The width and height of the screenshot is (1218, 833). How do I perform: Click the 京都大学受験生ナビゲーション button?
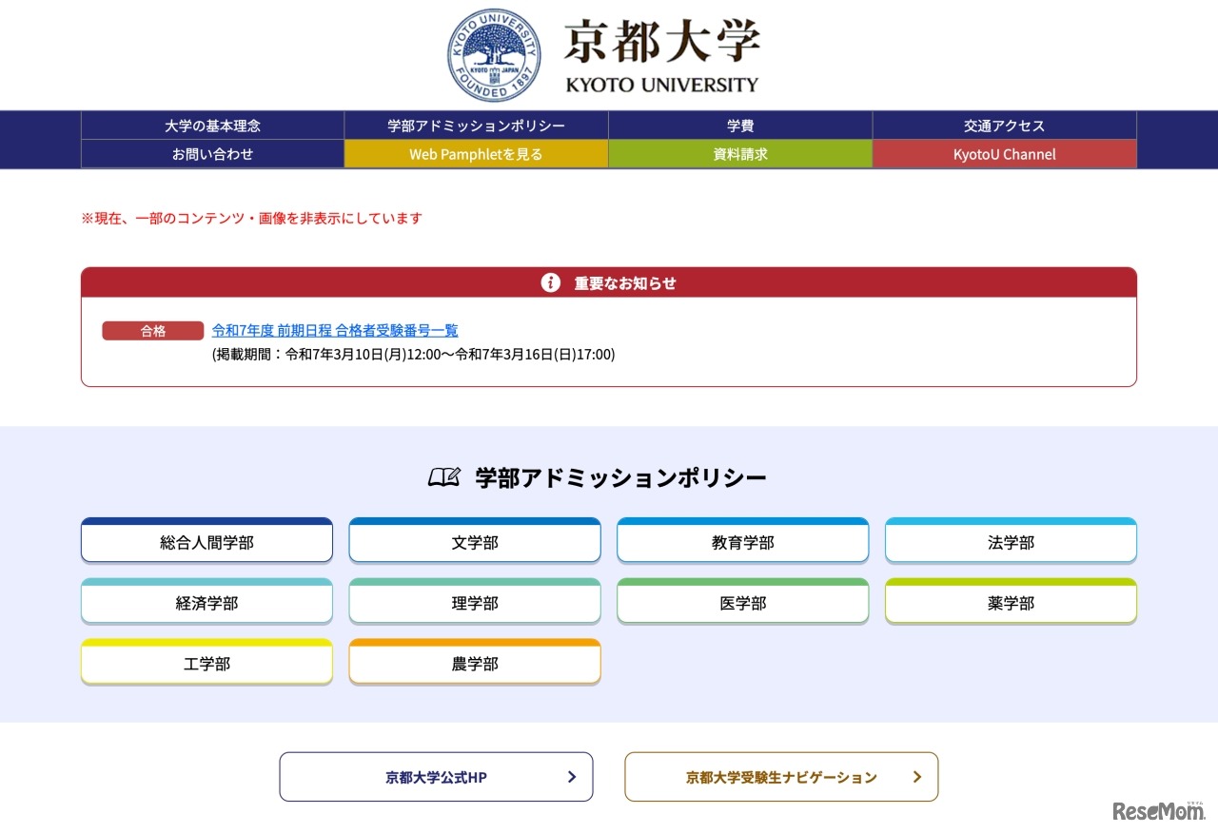(780, 777)
